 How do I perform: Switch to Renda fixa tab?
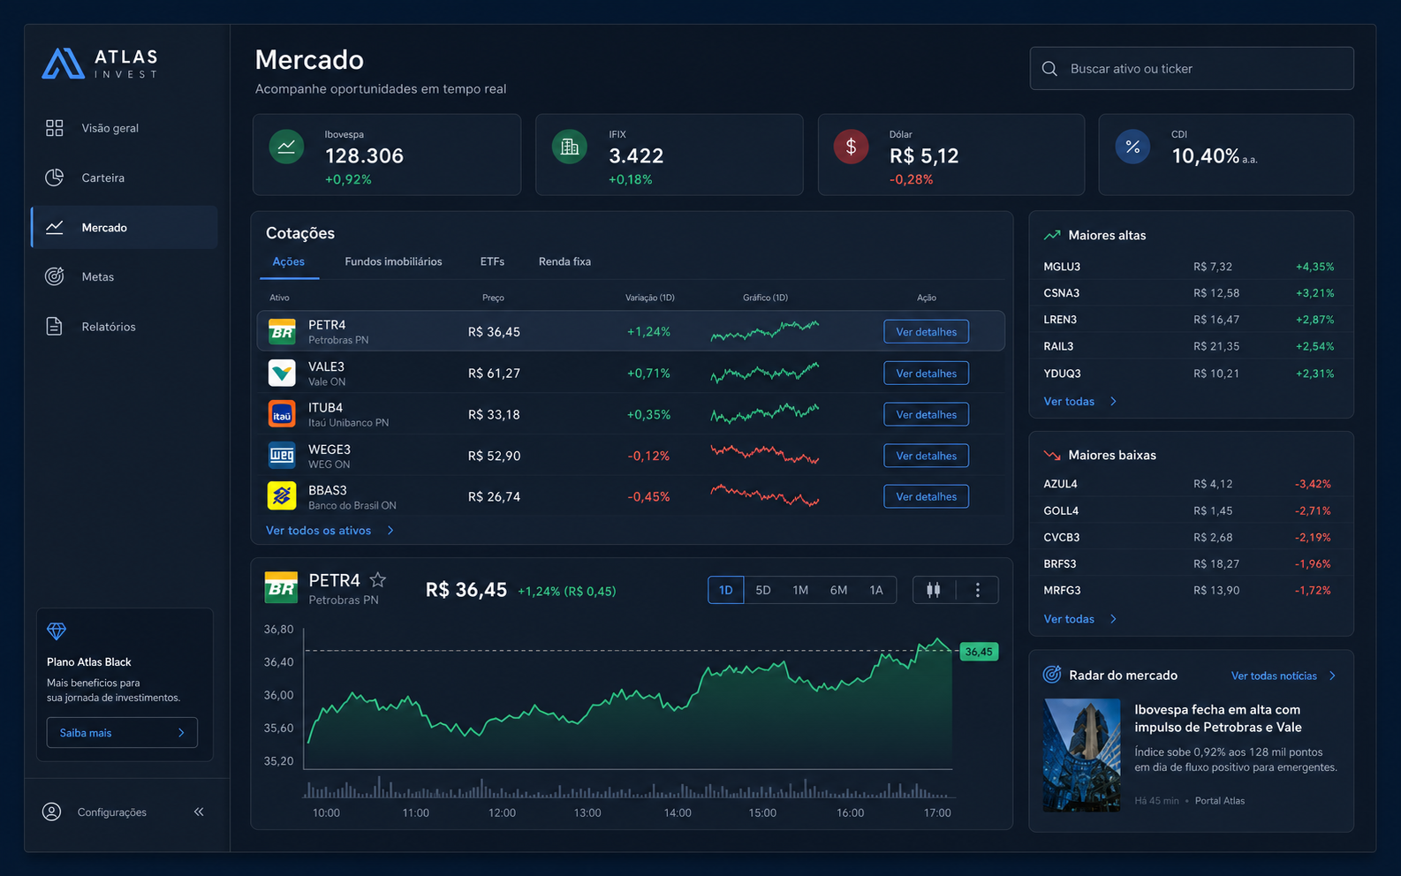pyautogui.click(x=564, y=262)
